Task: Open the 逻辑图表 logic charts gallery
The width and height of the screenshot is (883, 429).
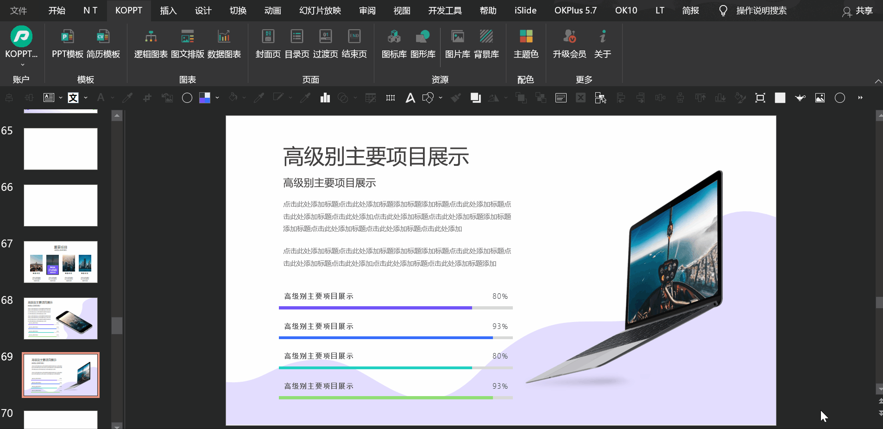Action: (x=151, y=44)
